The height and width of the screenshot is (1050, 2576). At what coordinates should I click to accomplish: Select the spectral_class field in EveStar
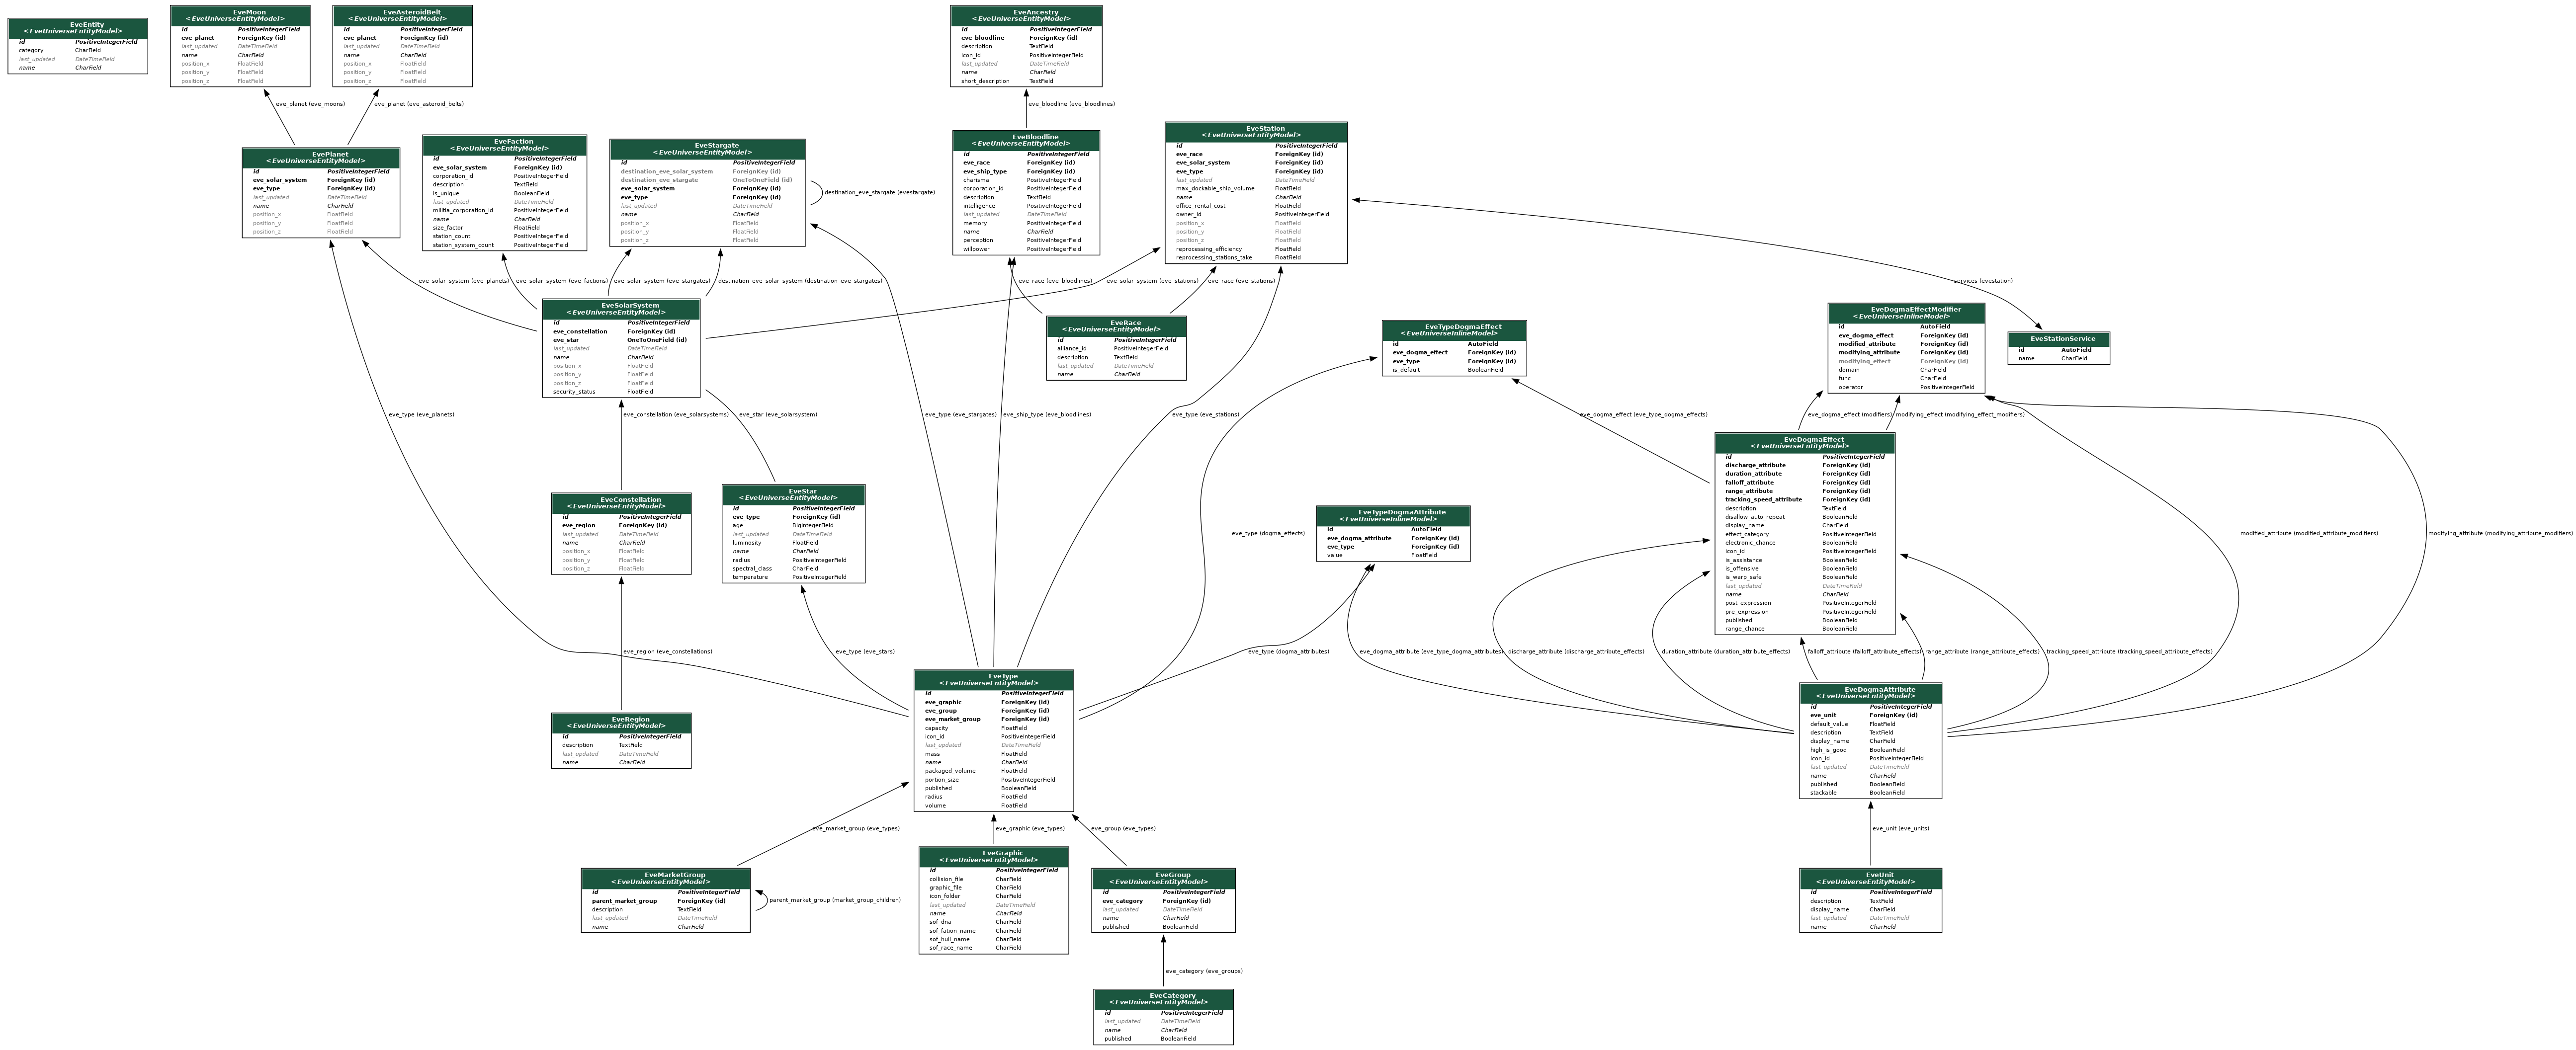coord(793,568)
